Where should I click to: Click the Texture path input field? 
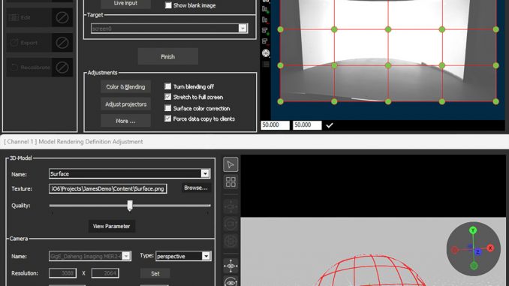108,188
